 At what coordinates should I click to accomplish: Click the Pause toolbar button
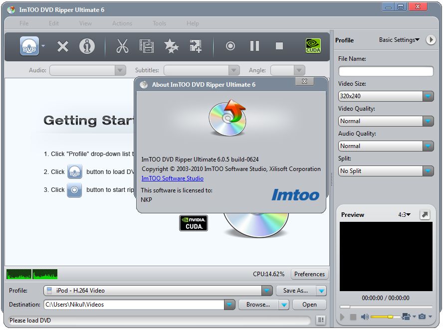tap(254, 46)
